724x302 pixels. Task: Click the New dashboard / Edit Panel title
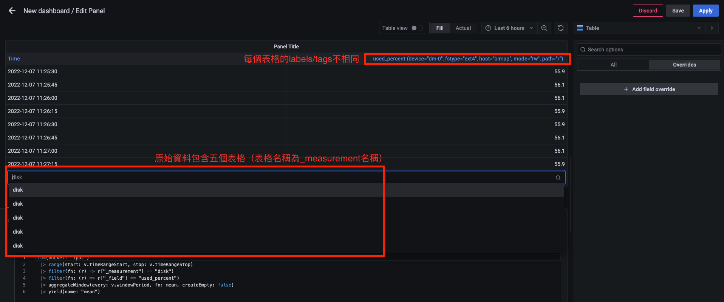64,11
